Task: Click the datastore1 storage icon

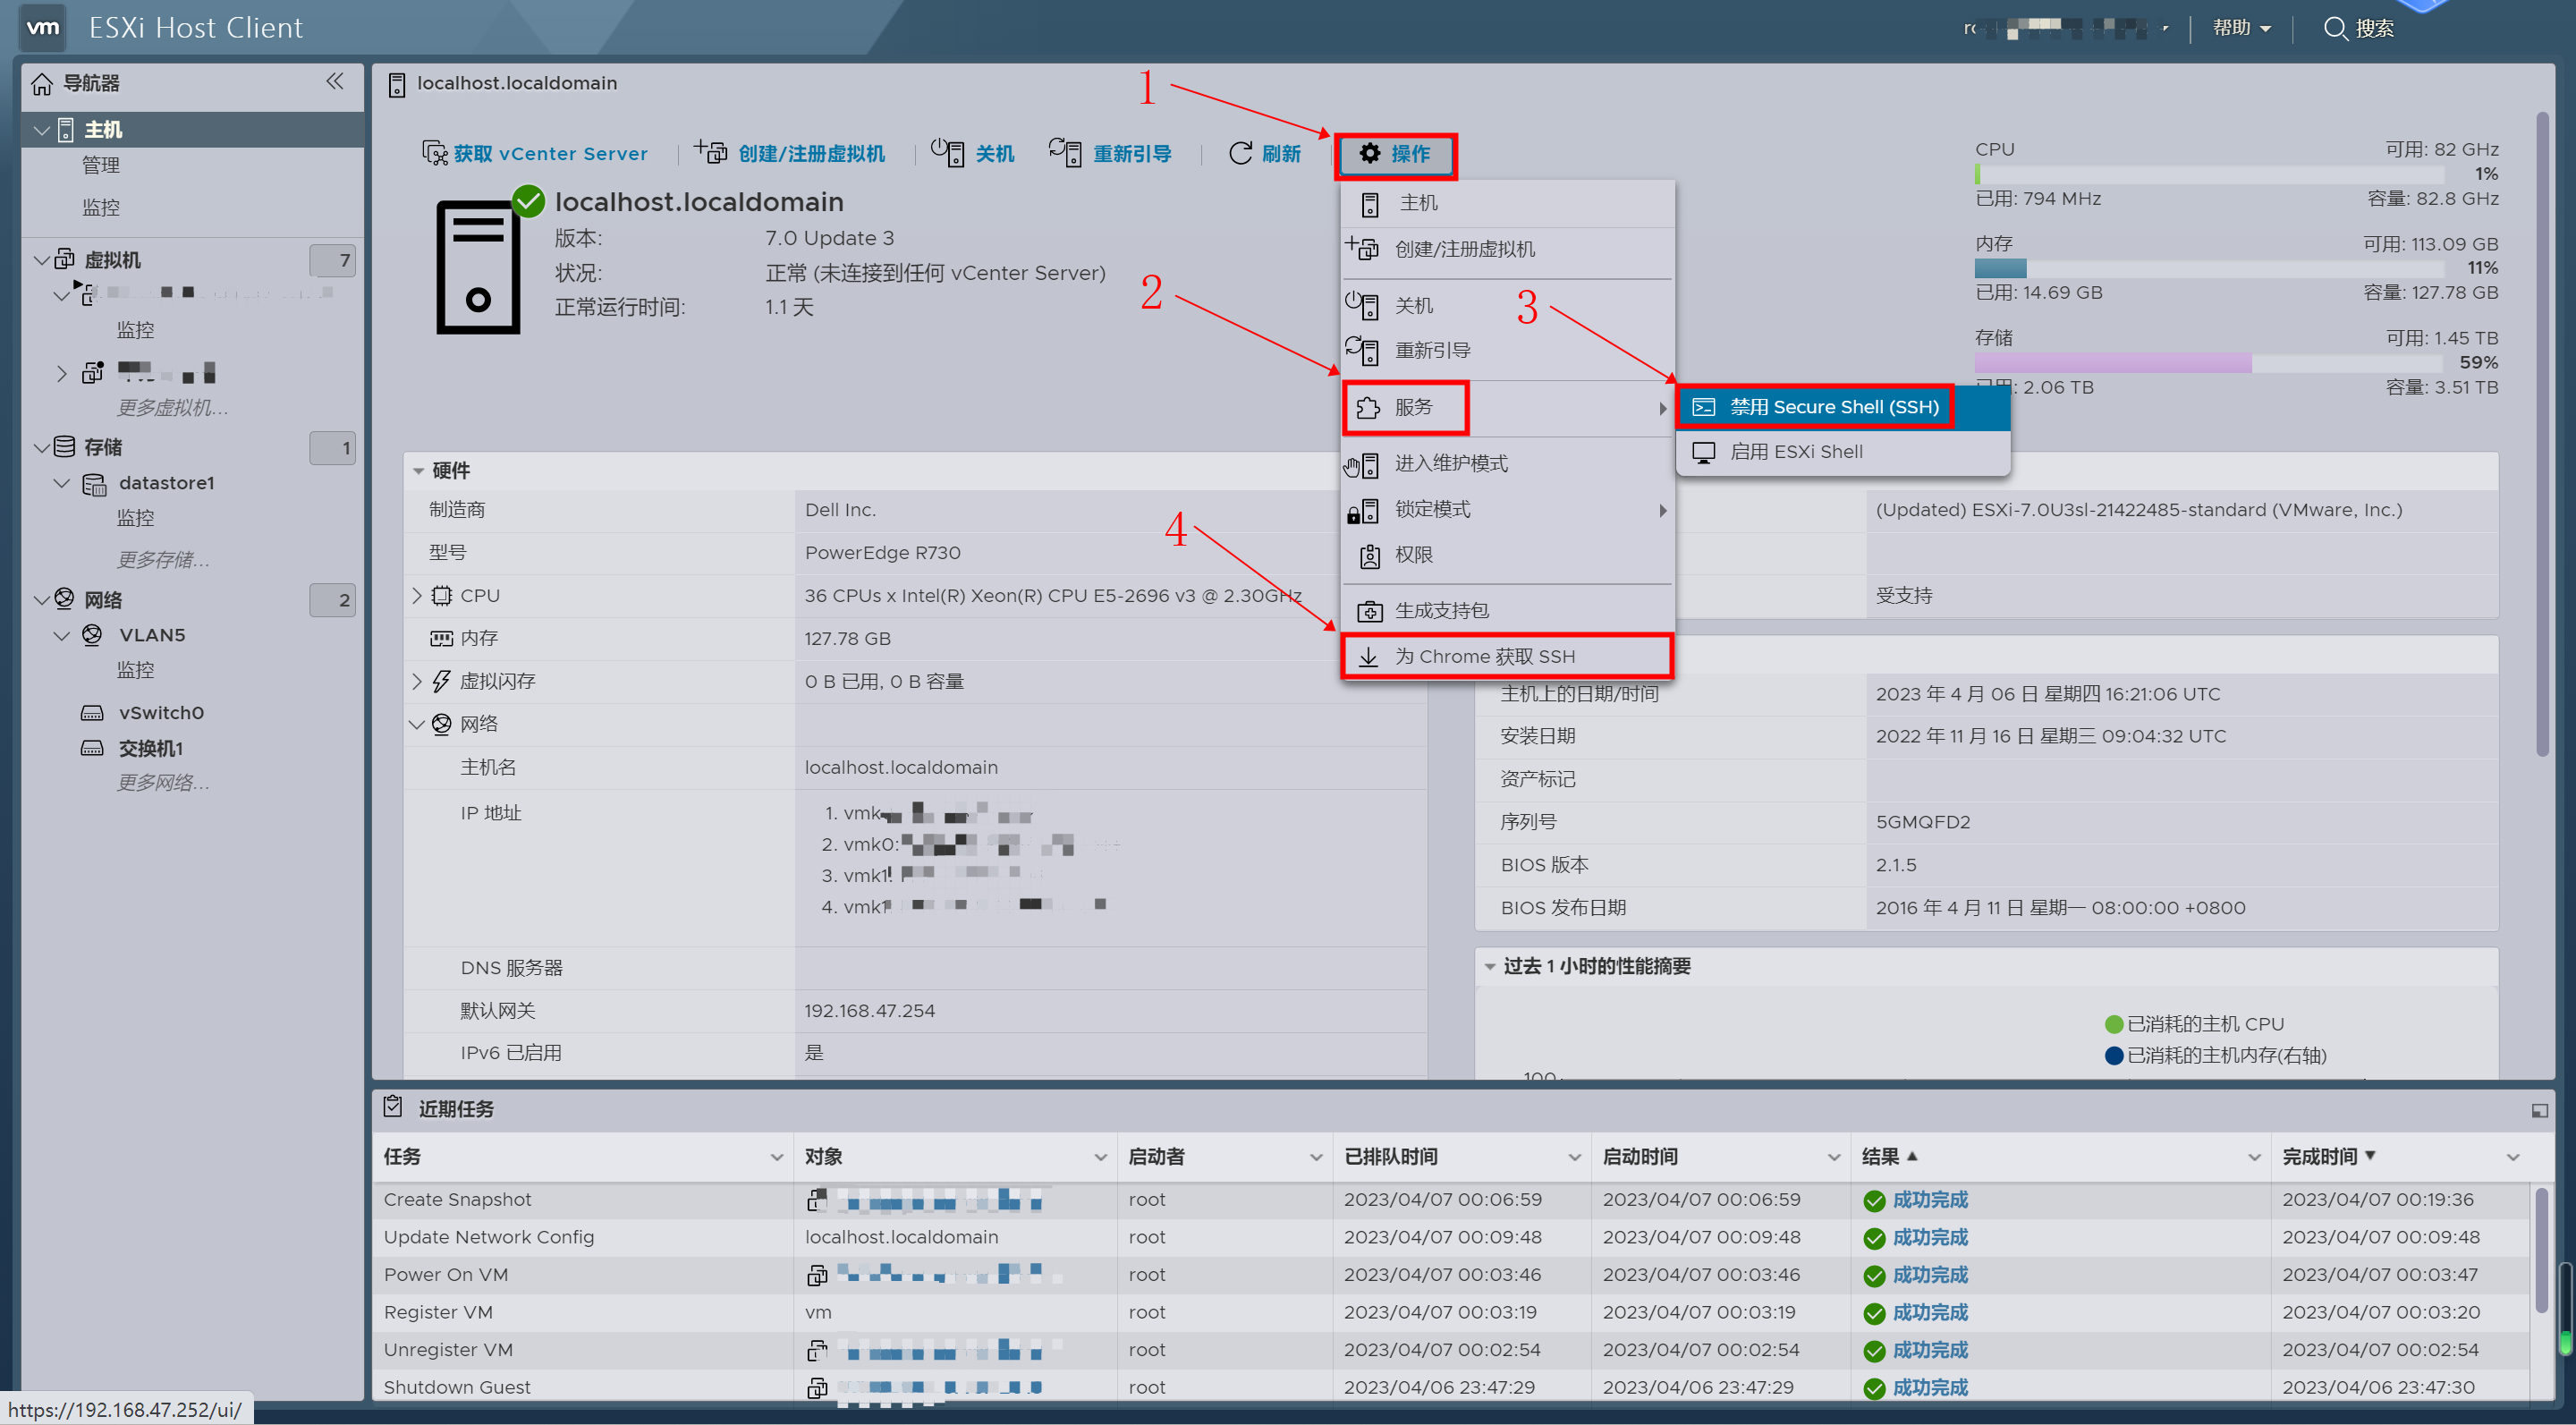Action: click(x=94, y=484)
